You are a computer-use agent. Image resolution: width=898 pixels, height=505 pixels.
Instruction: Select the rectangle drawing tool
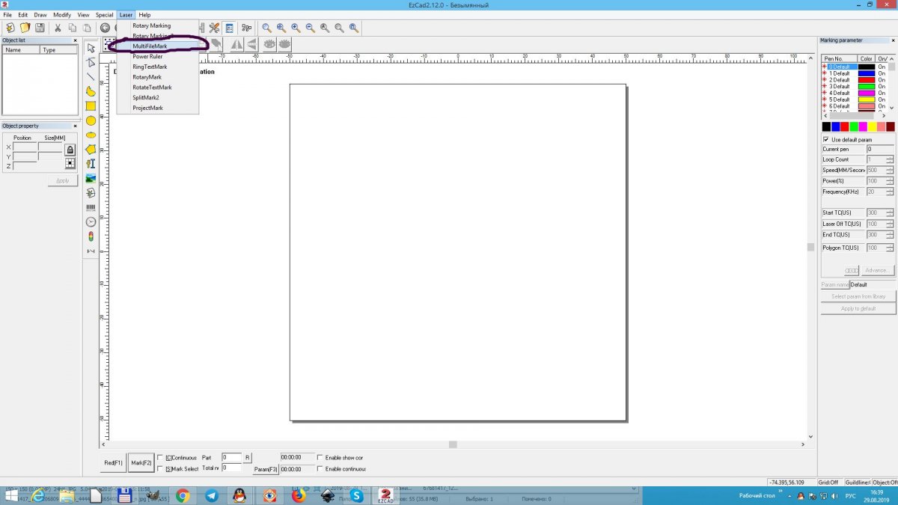pos(91,105)
